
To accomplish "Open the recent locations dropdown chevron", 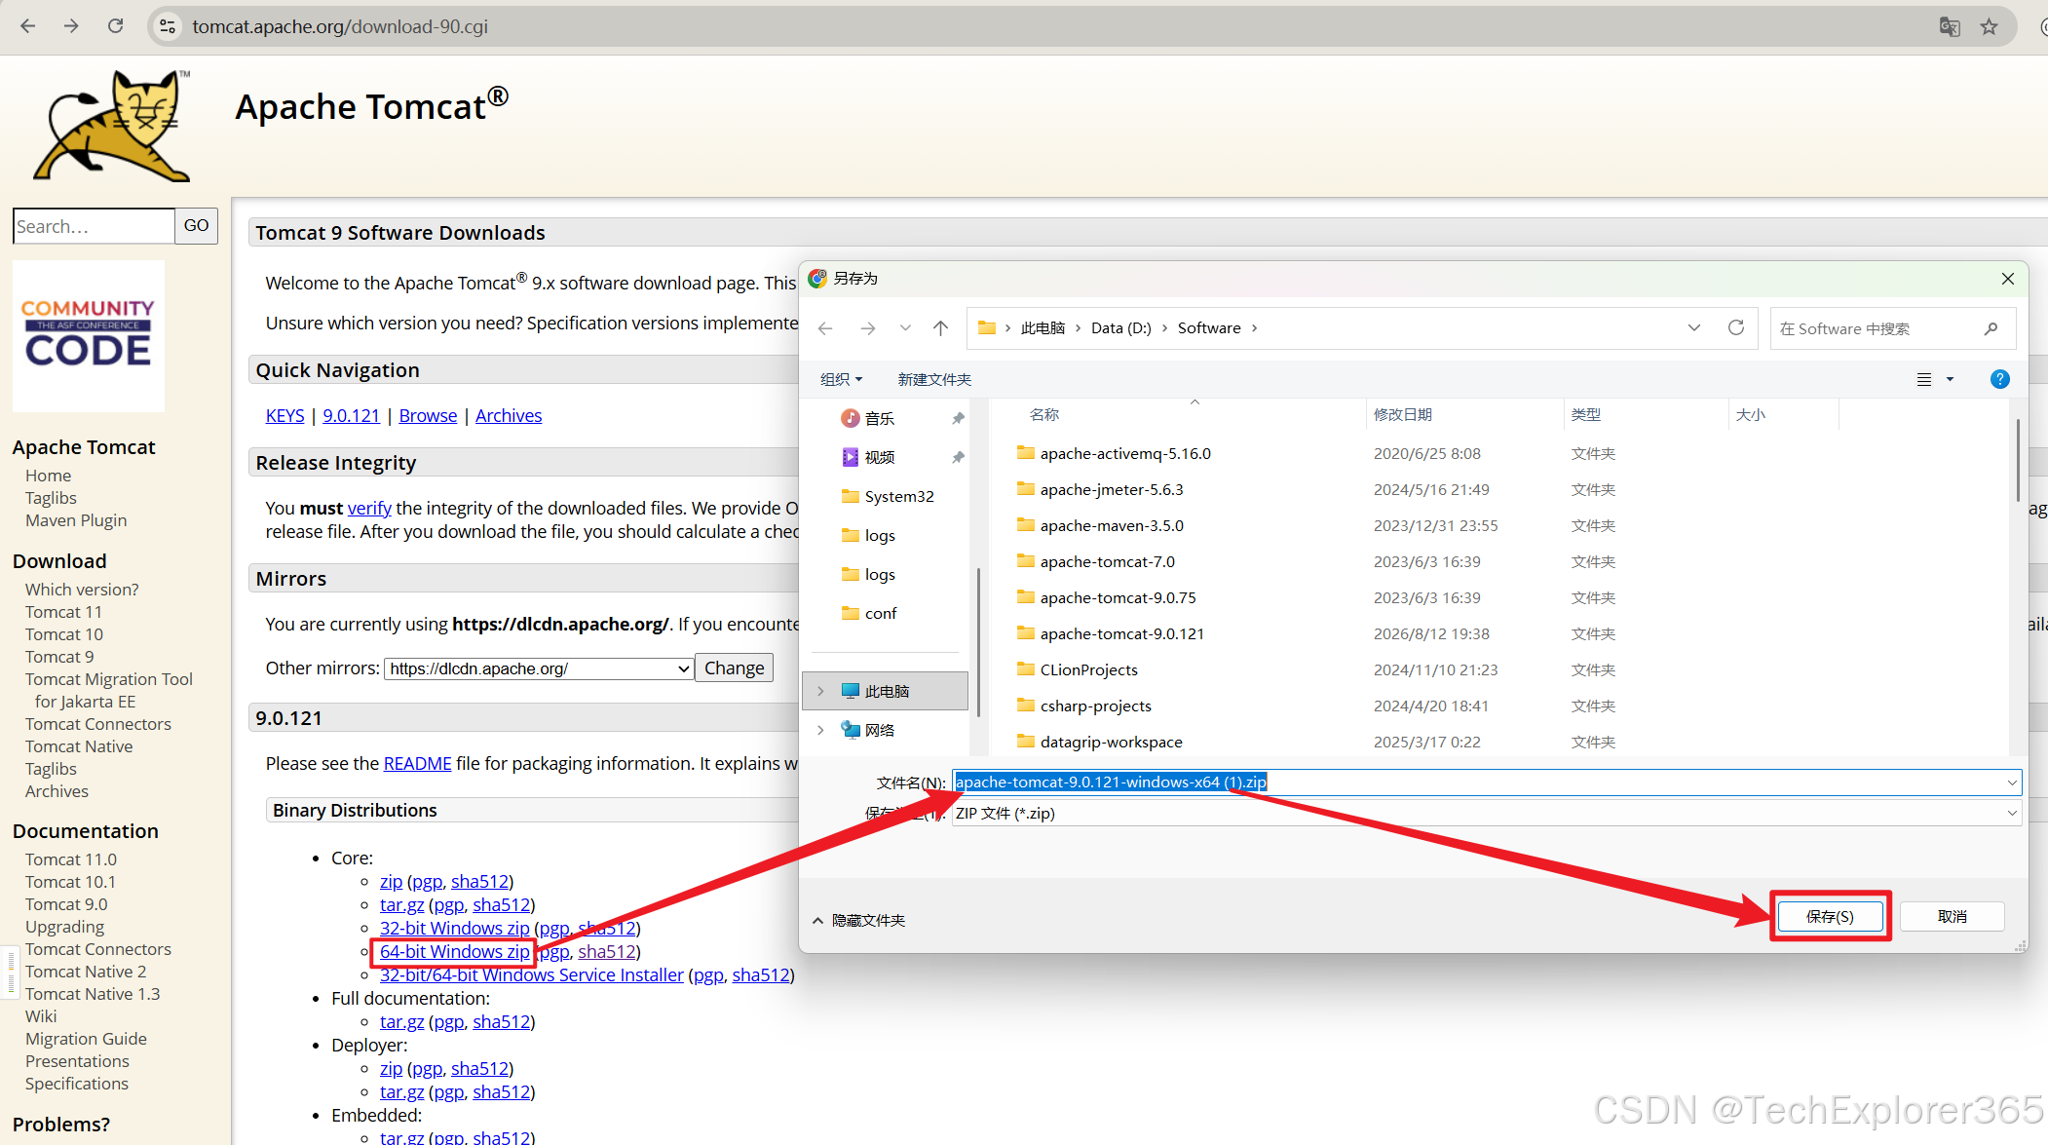I will [x=905, y=328].
